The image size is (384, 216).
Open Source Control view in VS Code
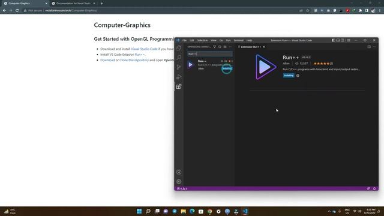tap(179, 67)
